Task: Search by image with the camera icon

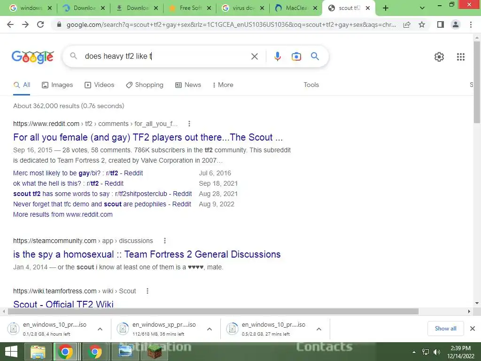Action: pyautogui.click(x=296, y=56)
